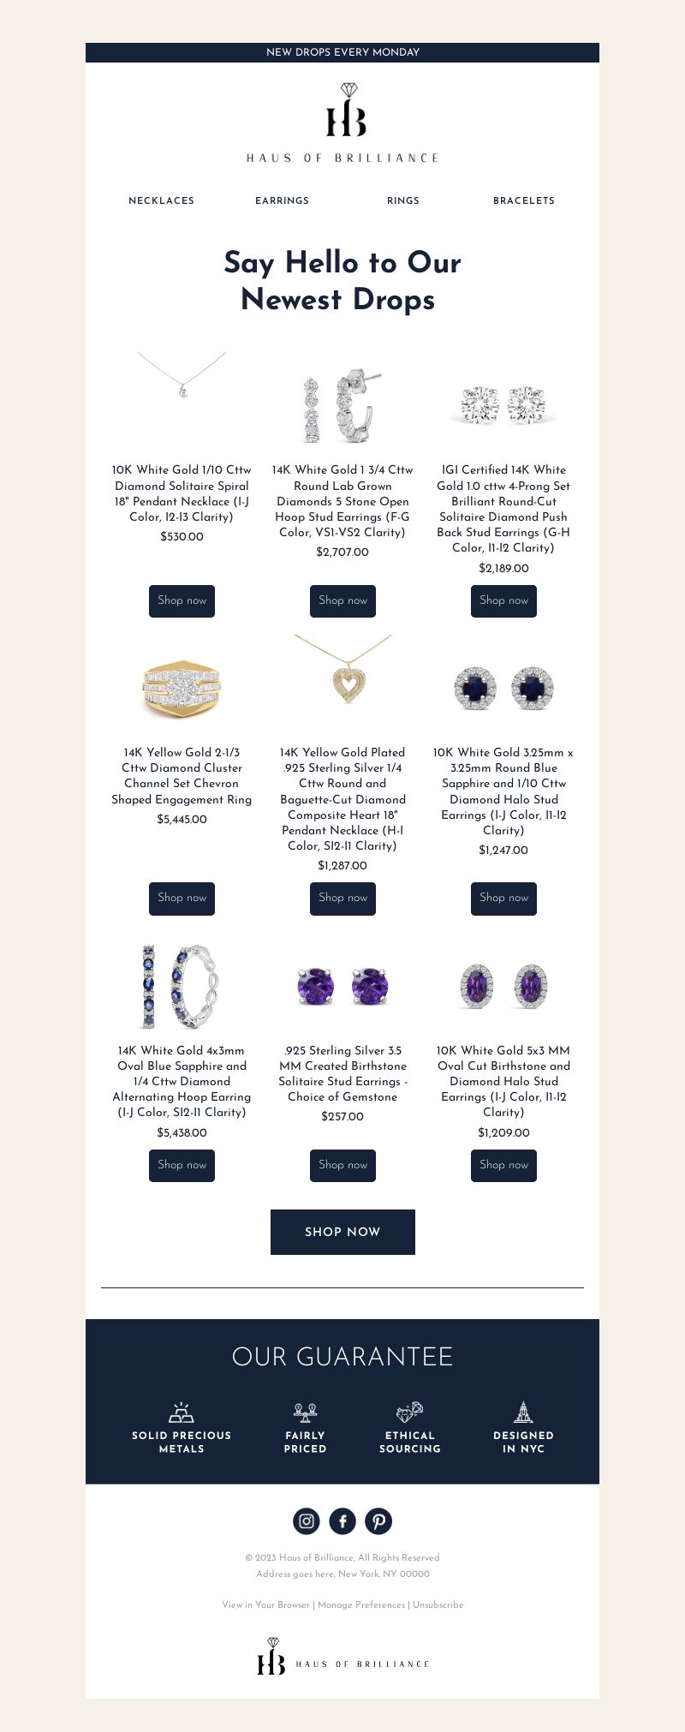Open the Pinterest social icon
The height and width of the screenshot is (1732, 685).
tap(378, 1520)
